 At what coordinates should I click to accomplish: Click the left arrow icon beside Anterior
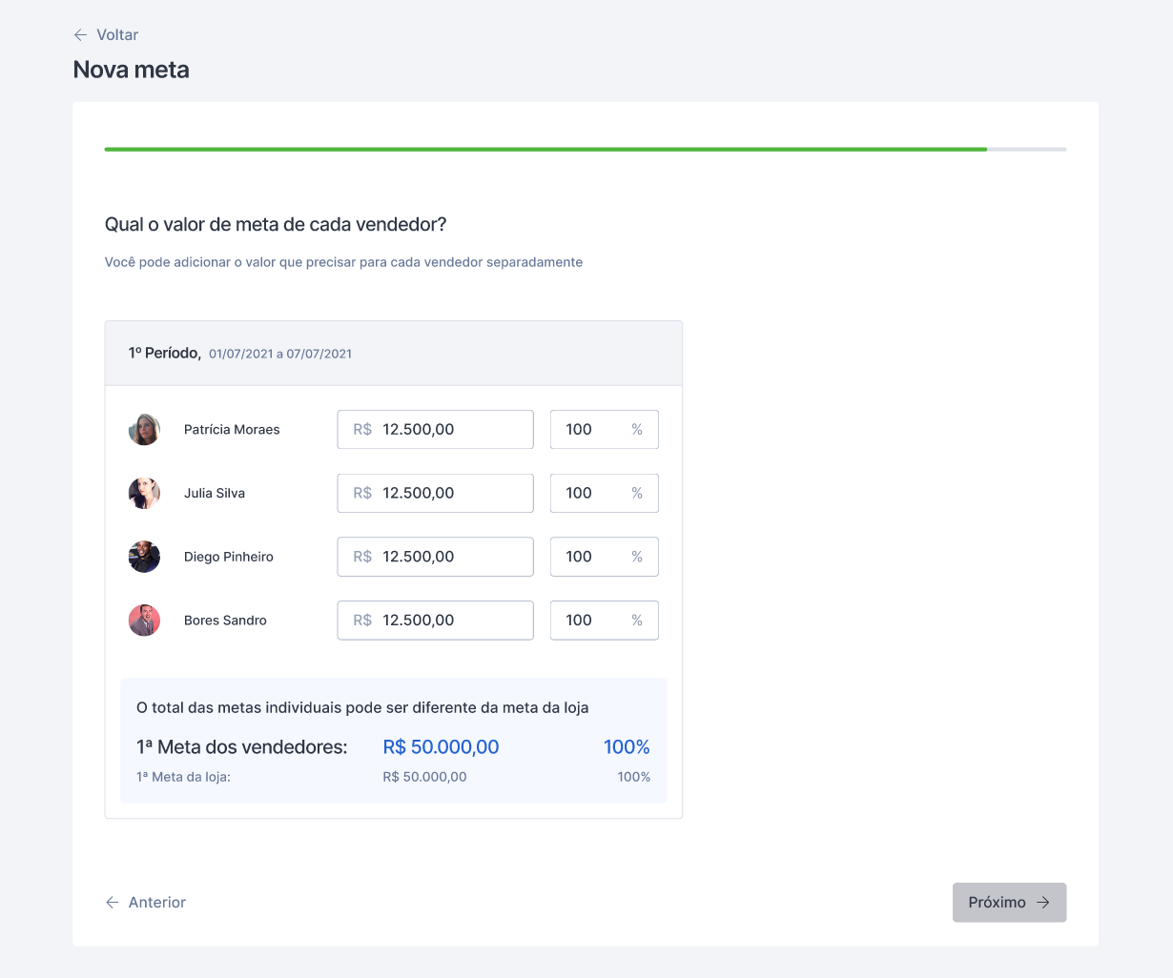(113, 903)
